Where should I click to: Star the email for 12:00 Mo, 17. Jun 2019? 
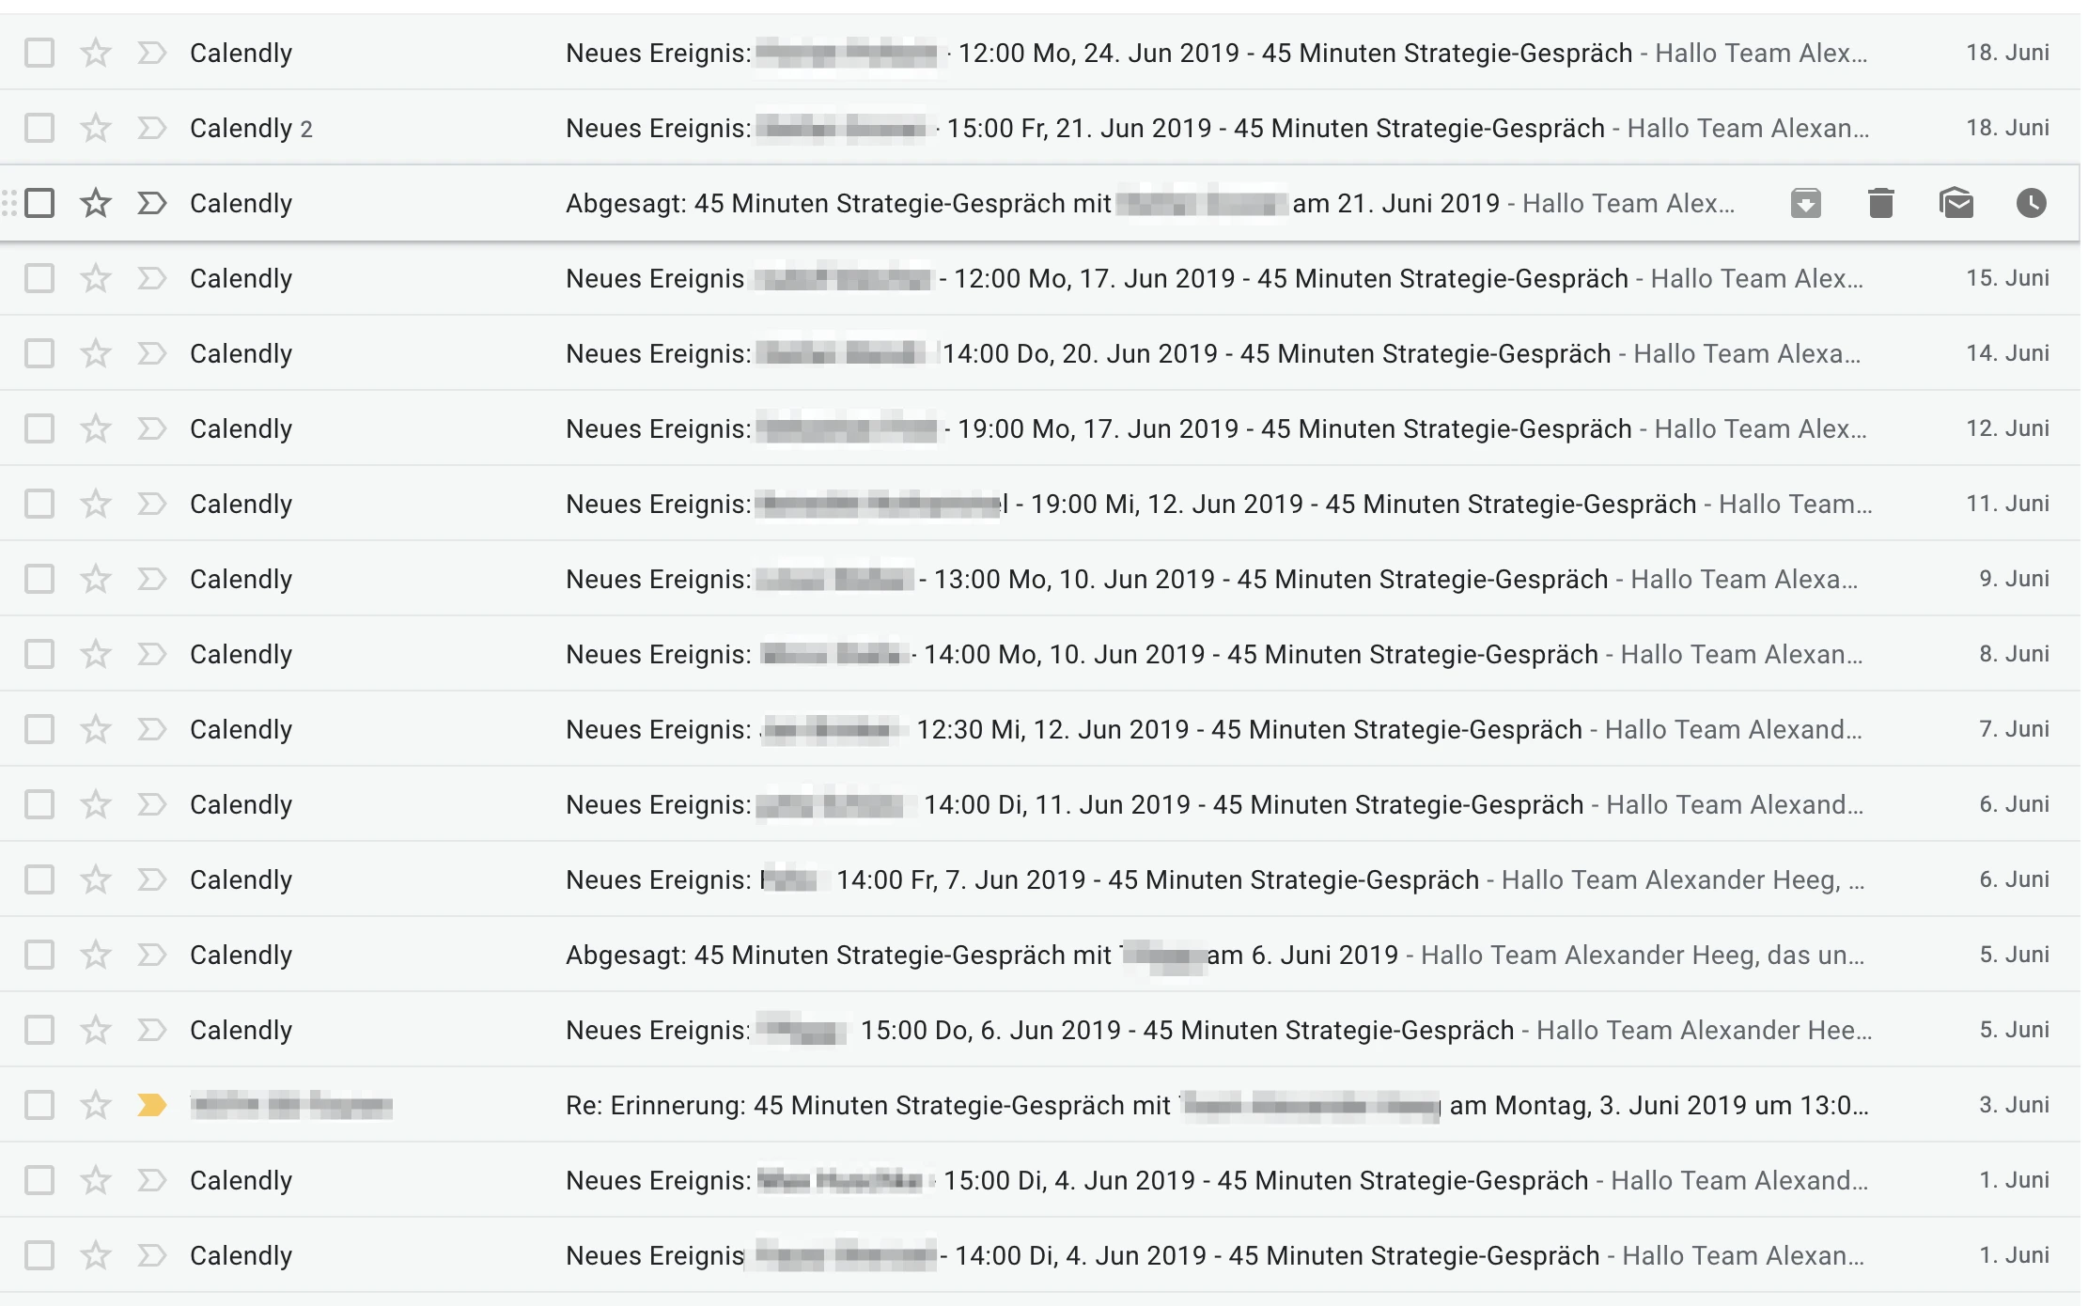pos(96,278)
